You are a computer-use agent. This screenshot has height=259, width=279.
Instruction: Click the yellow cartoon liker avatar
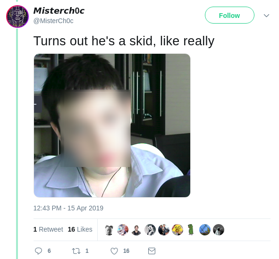[x=178, y=230]
